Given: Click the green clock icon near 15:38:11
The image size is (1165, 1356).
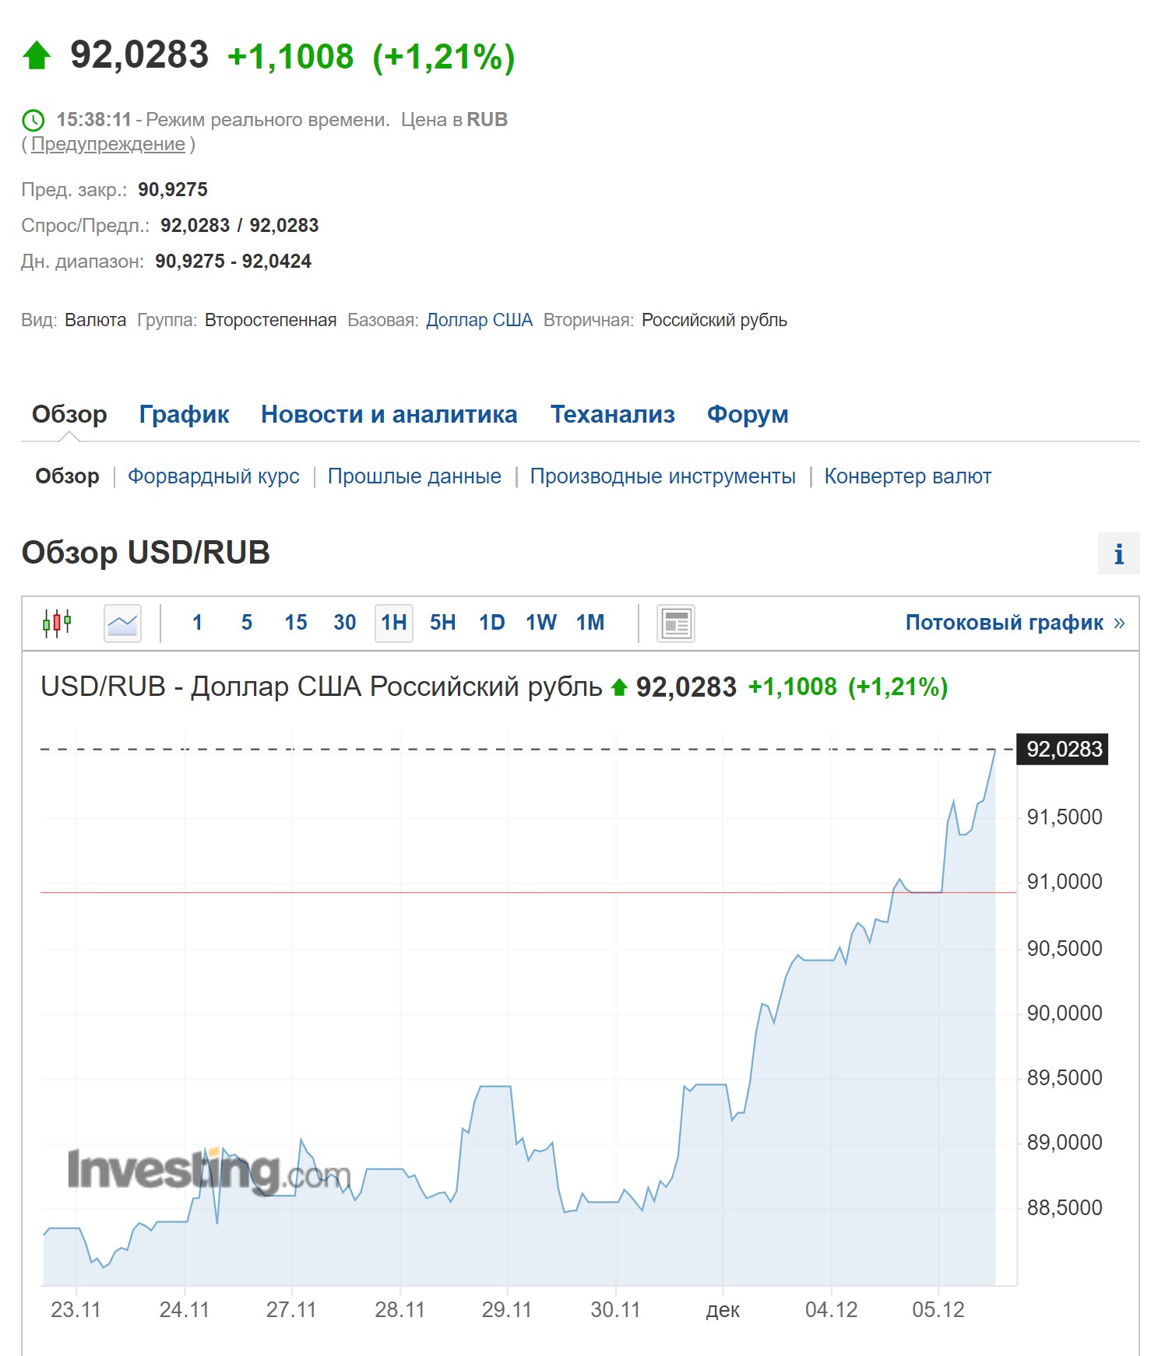Looking at the screenshot, I should [x=33, y=120].
